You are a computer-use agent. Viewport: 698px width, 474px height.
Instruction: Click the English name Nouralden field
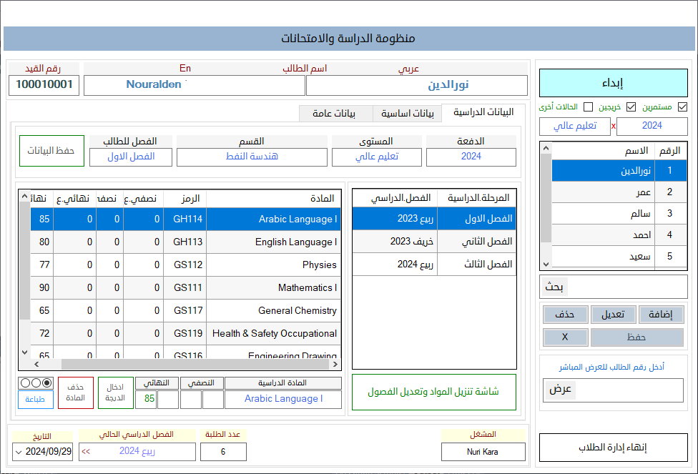click(194, 85)
